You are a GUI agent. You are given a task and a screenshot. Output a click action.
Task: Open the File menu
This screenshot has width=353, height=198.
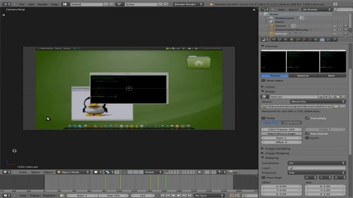pyautogui.click(x=22, y=4)
